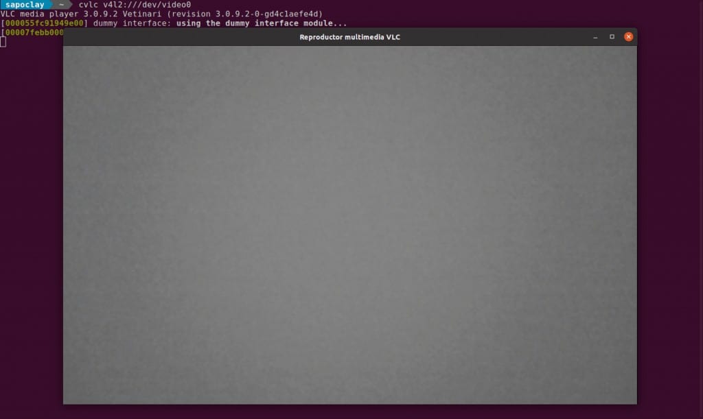703x419 pixels.
Task: Close the Reproductor multimedia VLC window
Action: tap(628, 37)
